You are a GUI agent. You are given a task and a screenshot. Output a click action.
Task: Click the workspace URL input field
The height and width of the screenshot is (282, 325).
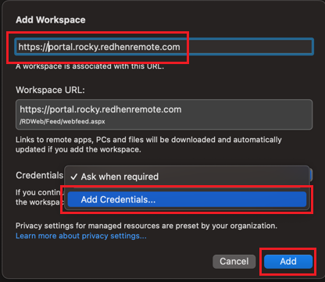pyautogui.click(x=164, y=47)
